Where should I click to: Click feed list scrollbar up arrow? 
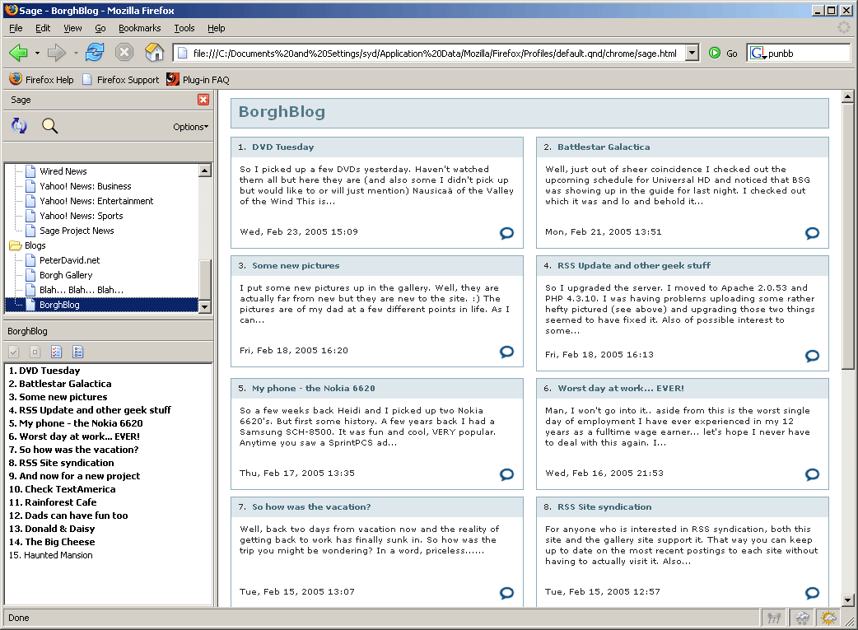click(x=205, y=170)
